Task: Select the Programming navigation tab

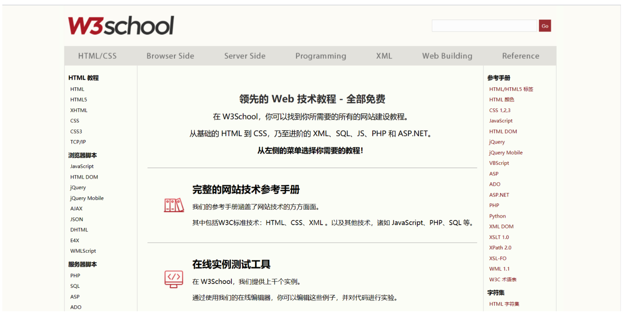Action: [x=321, y=56]
